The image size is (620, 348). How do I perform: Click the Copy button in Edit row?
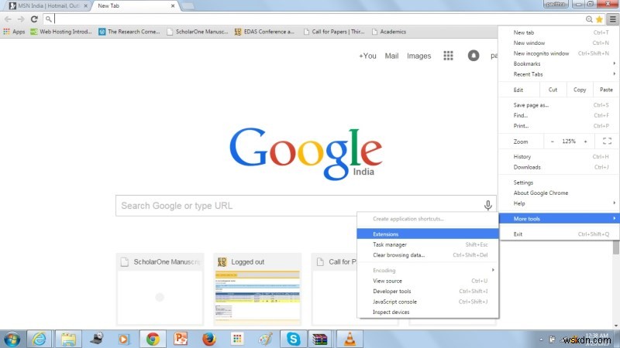580,90
